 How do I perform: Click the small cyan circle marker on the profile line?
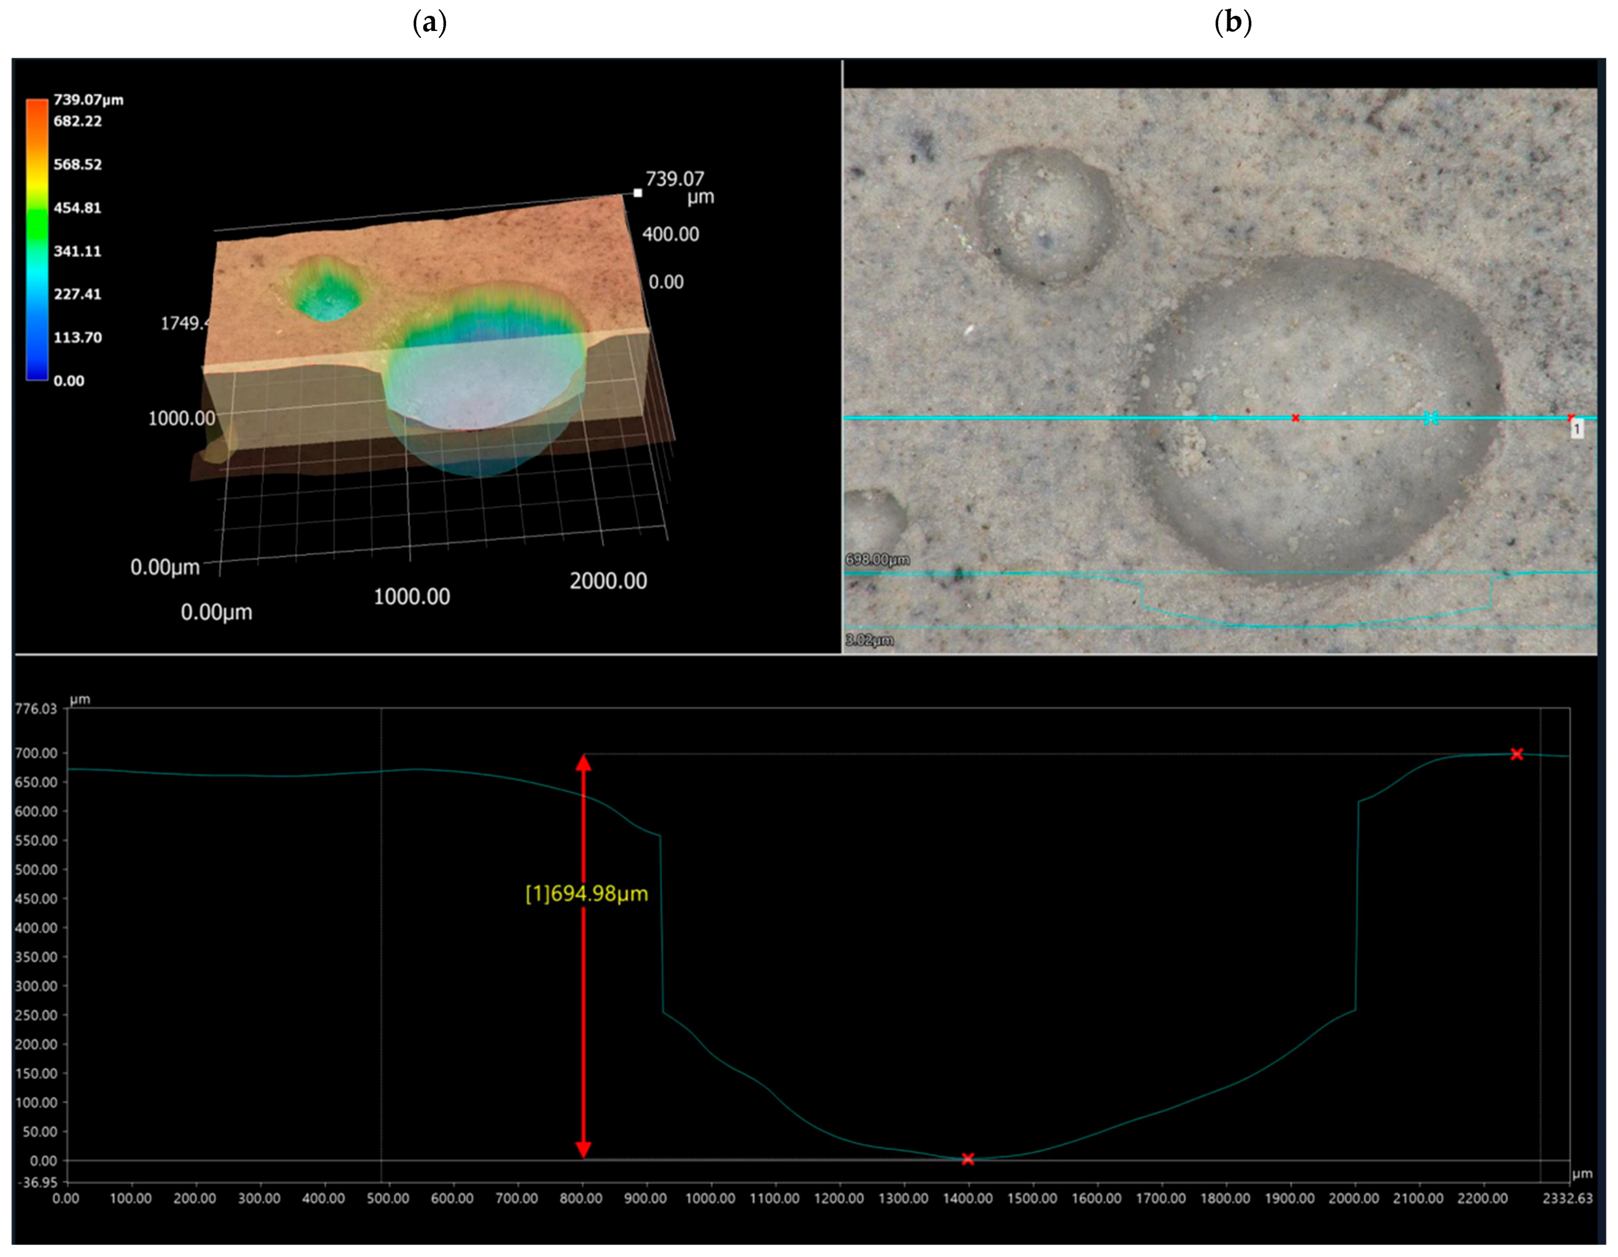click(x=1214, y=418)
